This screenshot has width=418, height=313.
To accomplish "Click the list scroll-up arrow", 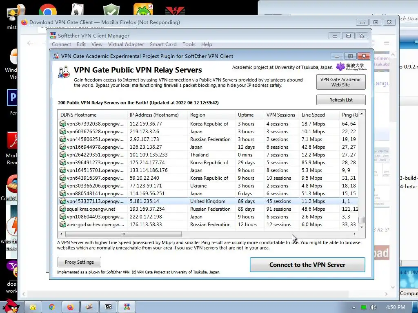I will (362, 114).
